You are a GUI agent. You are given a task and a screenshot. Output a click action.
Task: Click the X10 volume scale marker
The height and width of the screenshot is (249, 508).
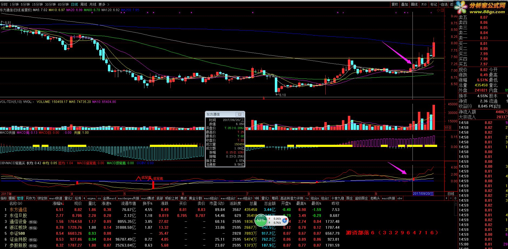click(448, 127)
